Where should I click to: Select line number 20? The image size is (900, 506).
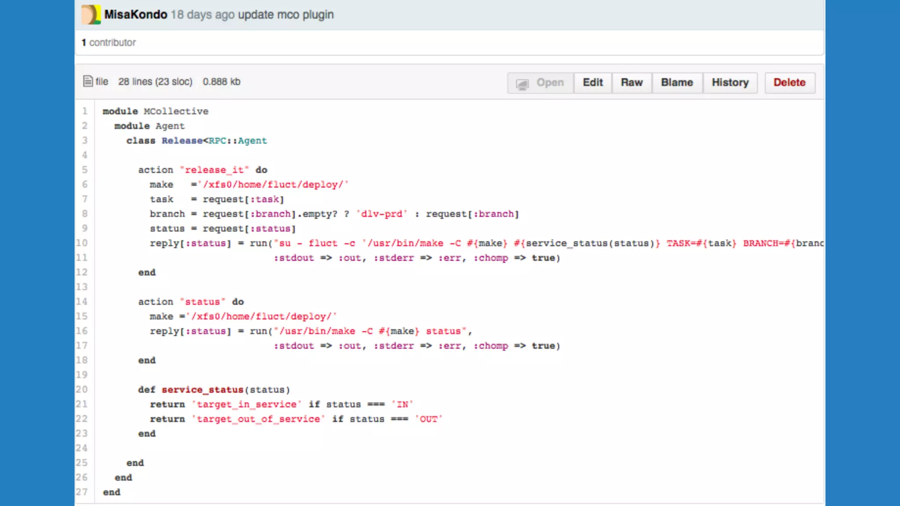(82, 390)
